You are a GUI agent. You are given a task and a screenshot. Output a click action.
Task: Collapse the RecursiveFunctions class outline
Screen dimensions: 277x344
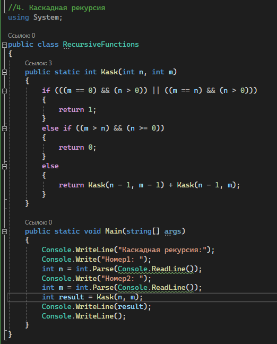coord(4,45)
